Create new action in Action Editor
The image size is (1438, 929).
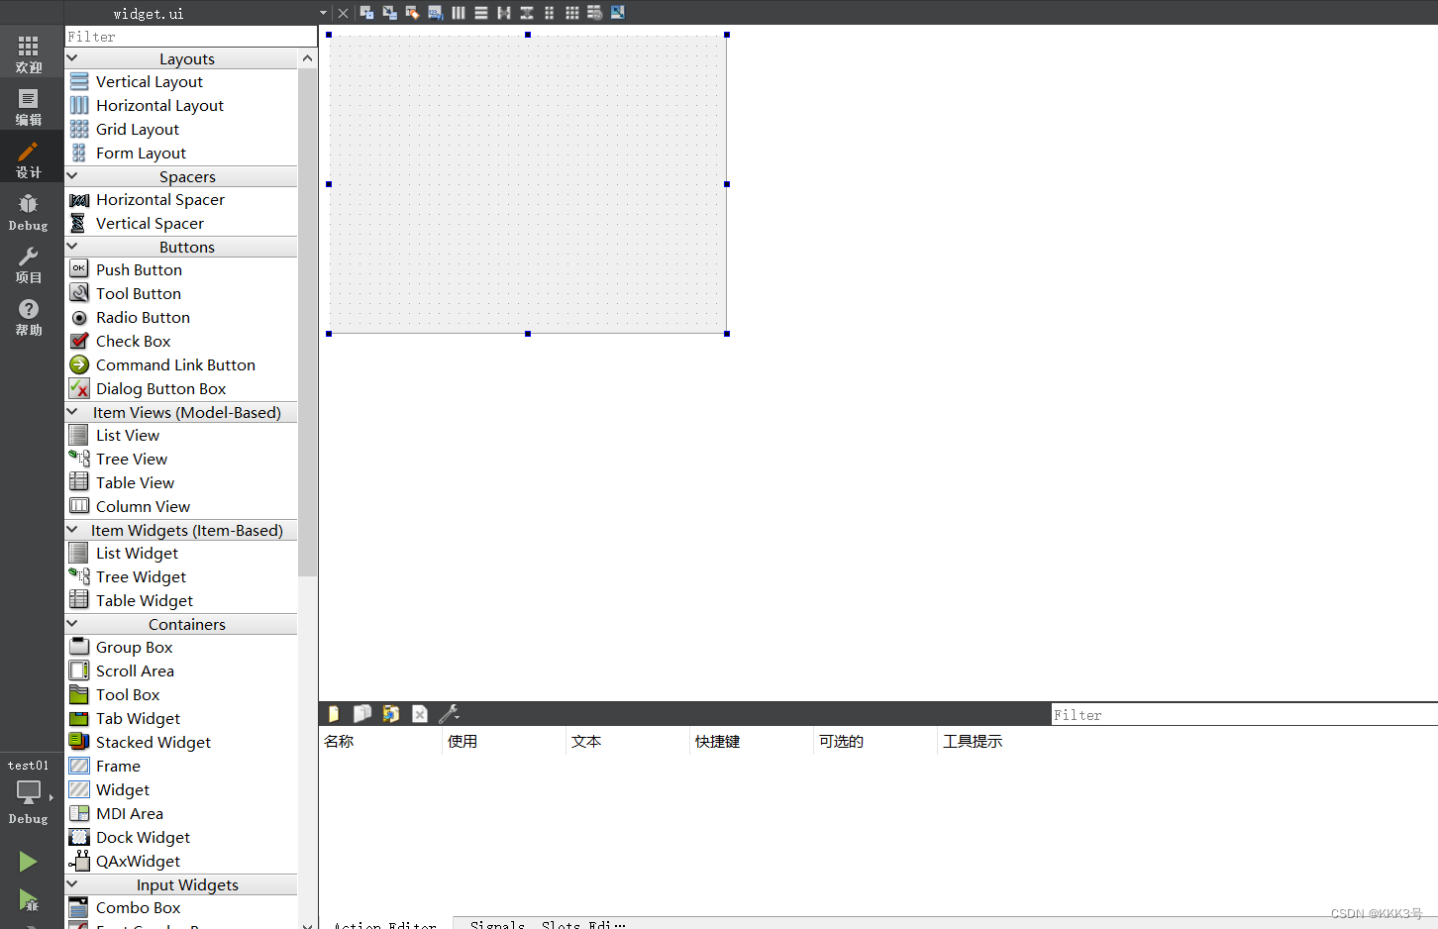coord(334,714)
